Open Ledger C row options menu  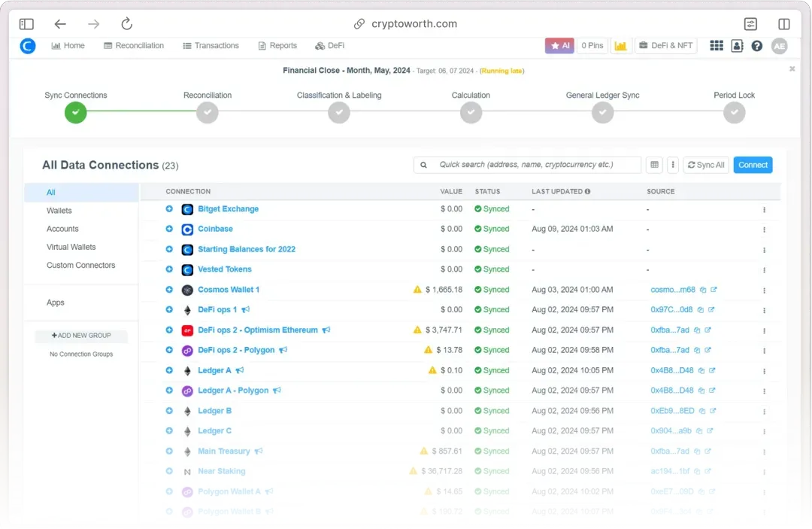point(764,432)
